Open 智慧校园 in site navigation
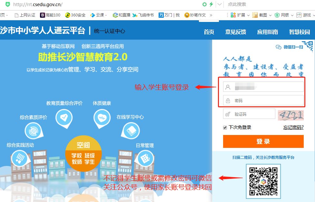The width and height of the screenshot is (315, 202). (299, 32)
